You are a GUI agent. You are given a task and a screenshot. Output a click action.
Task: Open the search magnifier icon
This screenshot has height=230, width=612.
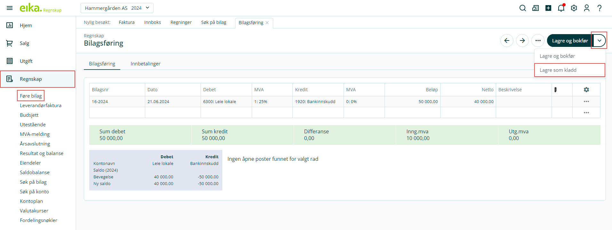tap(523, 8)
